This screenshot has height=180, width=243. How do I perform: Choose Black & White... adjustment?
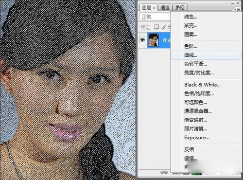202,85
